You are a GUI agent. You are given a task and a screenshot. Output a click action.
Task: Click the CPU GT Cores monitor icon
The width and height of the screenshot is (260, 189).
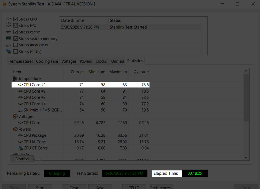pos(21,148)
